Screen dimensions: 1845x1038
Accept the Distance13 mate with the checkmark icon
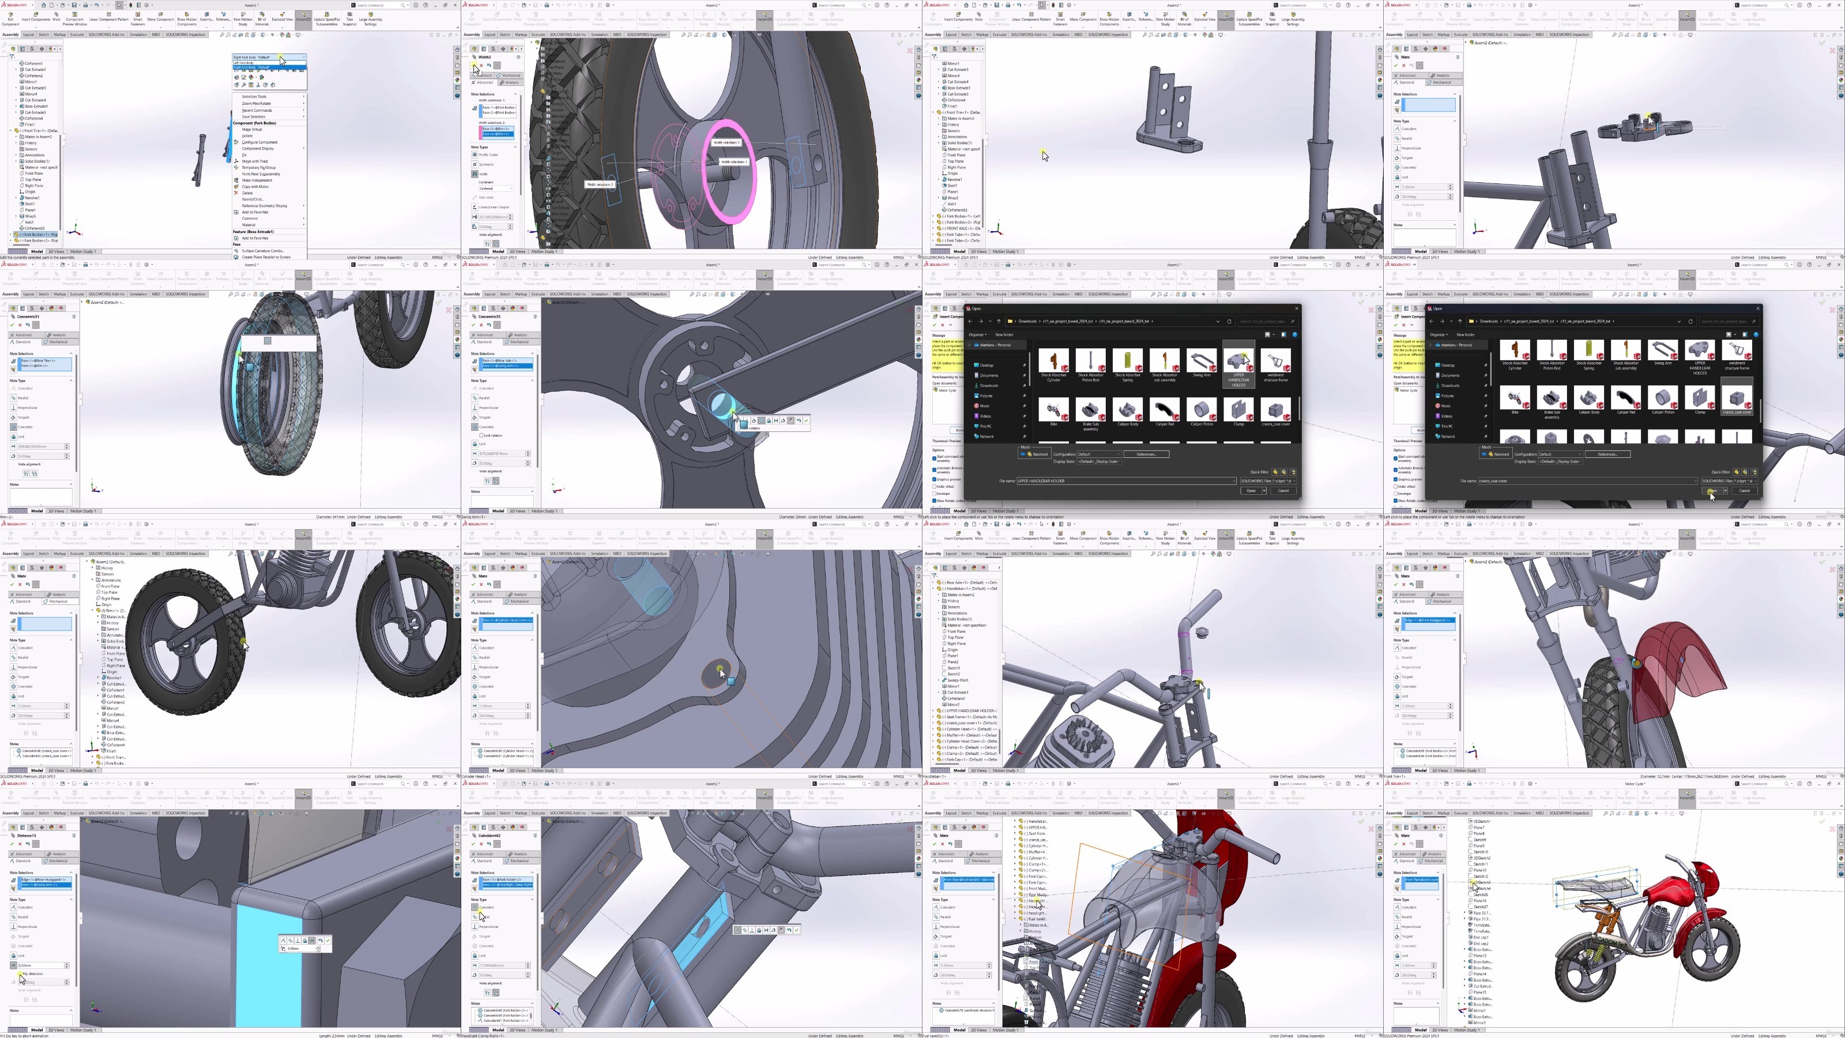click(12, 844)
